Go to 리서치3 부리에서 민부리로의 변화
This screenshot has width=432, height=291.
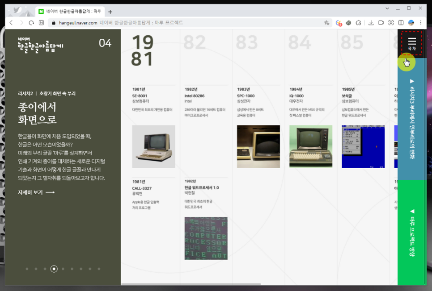pos(412,119)
